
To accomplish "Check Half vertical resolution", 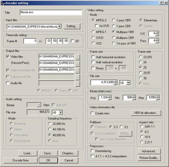I will 93,62.
